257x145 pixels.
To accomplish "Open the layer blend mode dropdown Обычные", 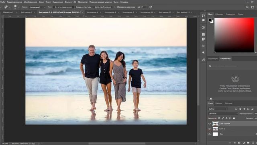I will click(x=223, y=114).
